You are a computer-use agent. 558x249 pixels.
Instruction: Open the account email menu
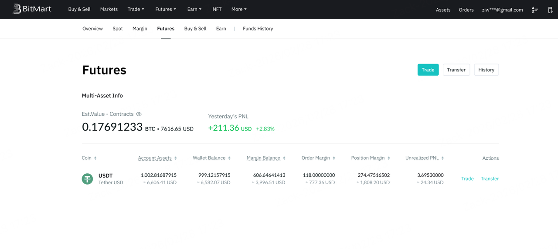(502, 10)
